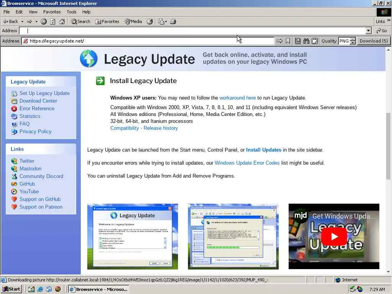Click the Mastodon icon in Links panel
The width and height of the screenshot is (392, 294).
coord(14,169)
